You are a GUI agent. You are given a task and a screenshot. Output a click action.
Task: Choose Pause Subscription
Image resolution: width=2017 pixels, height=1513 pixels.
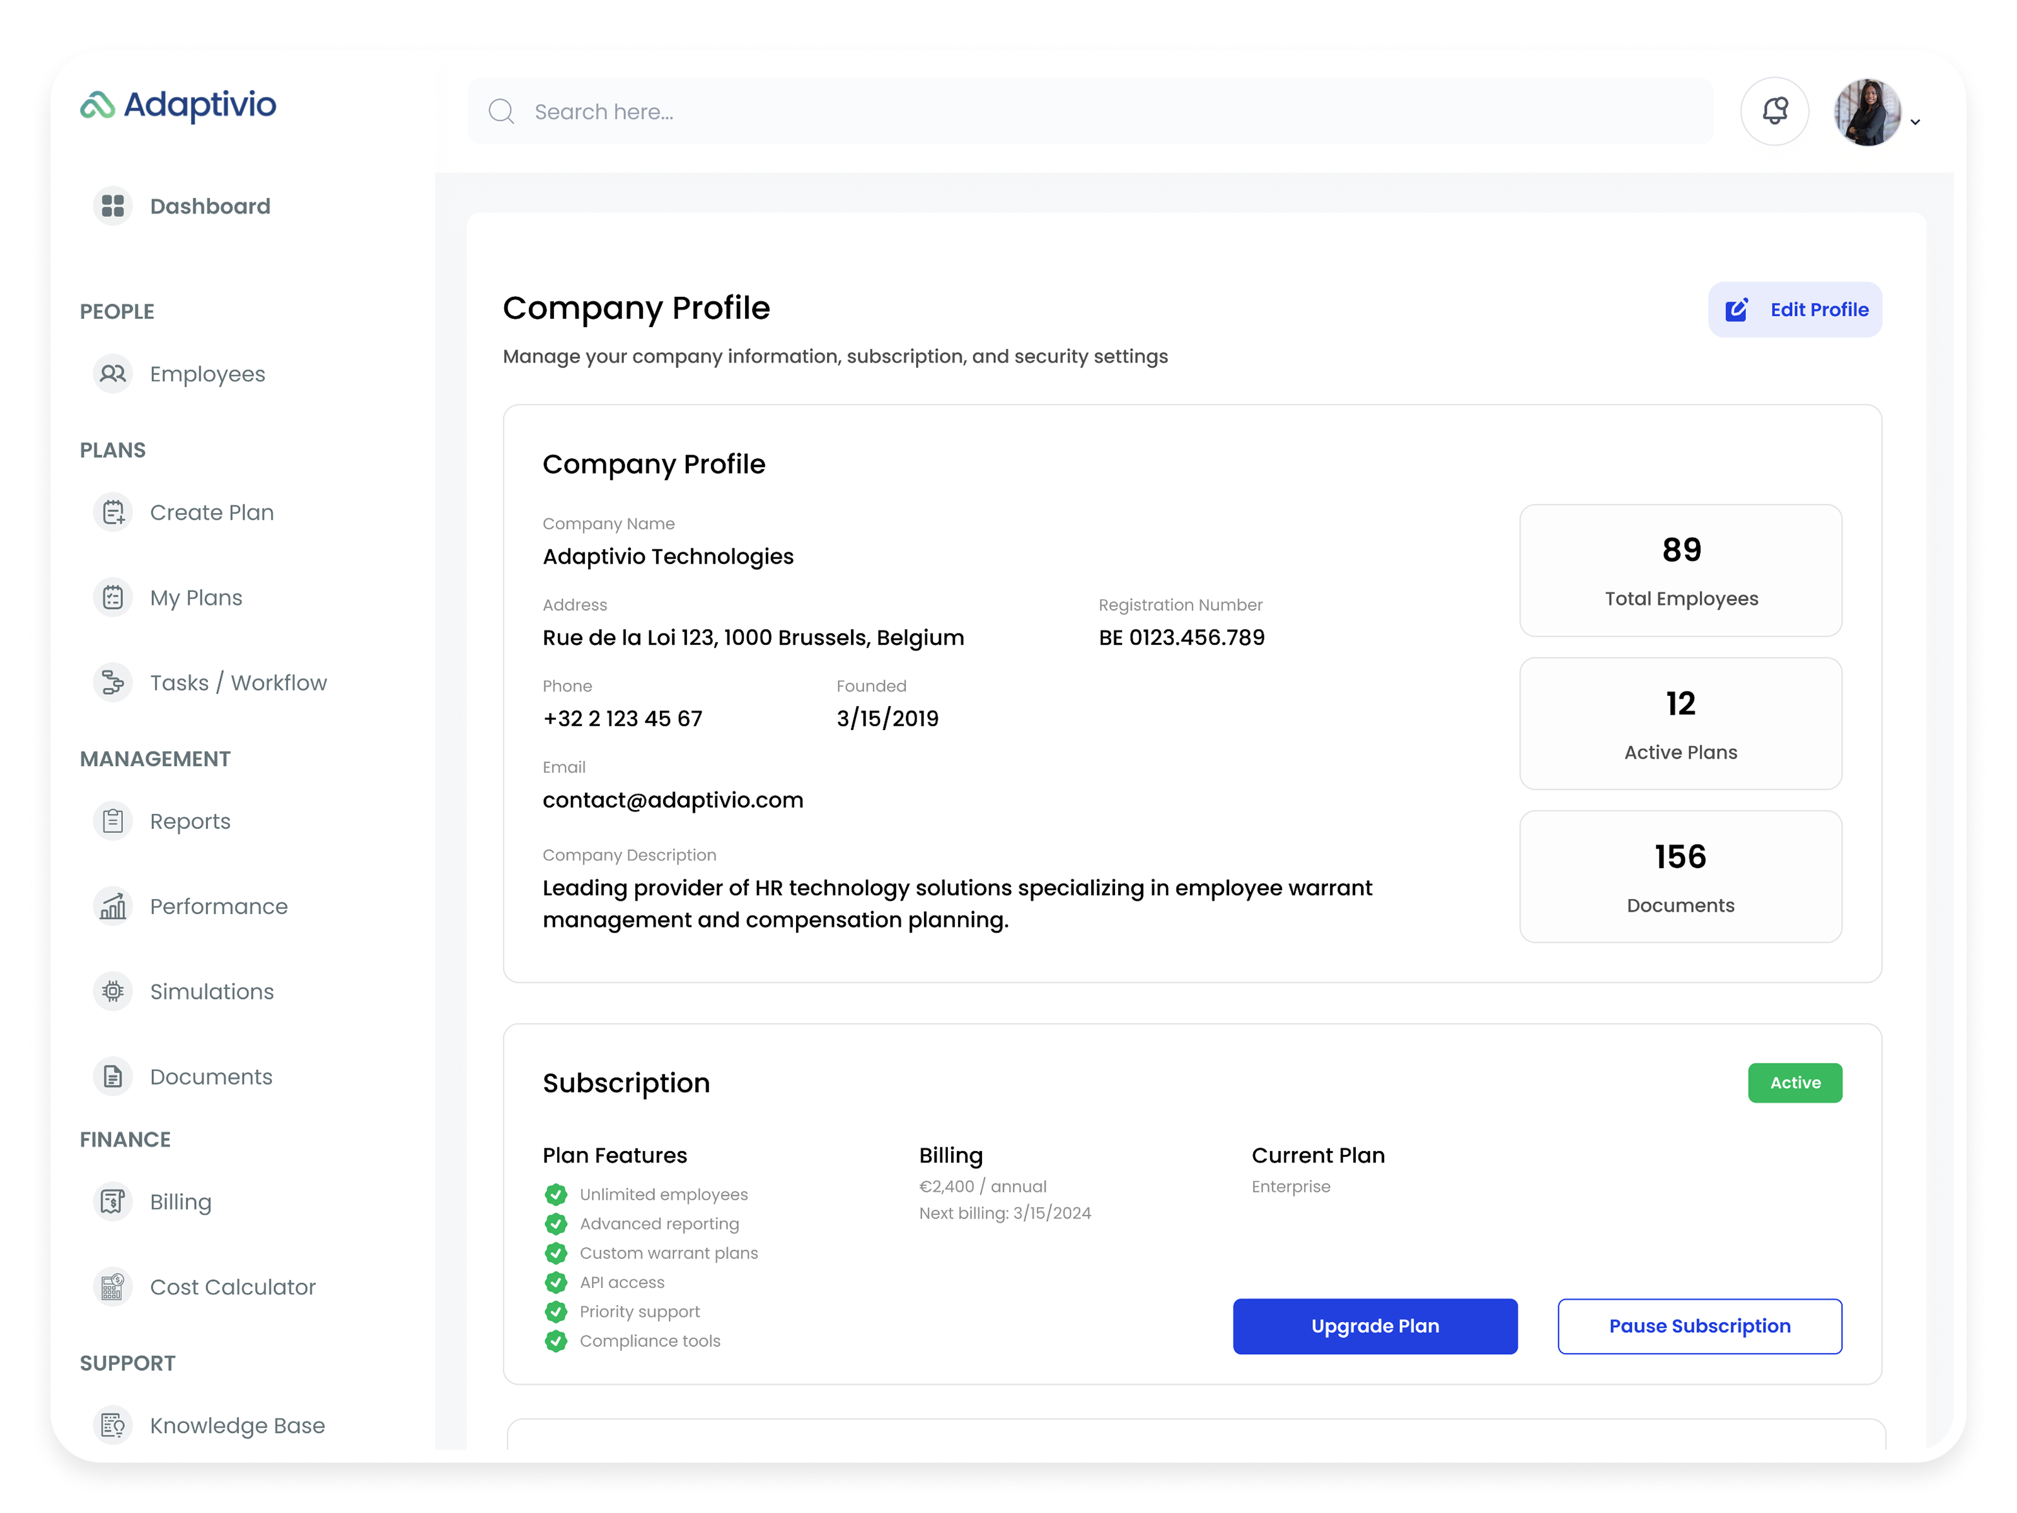point(1699,1326)
